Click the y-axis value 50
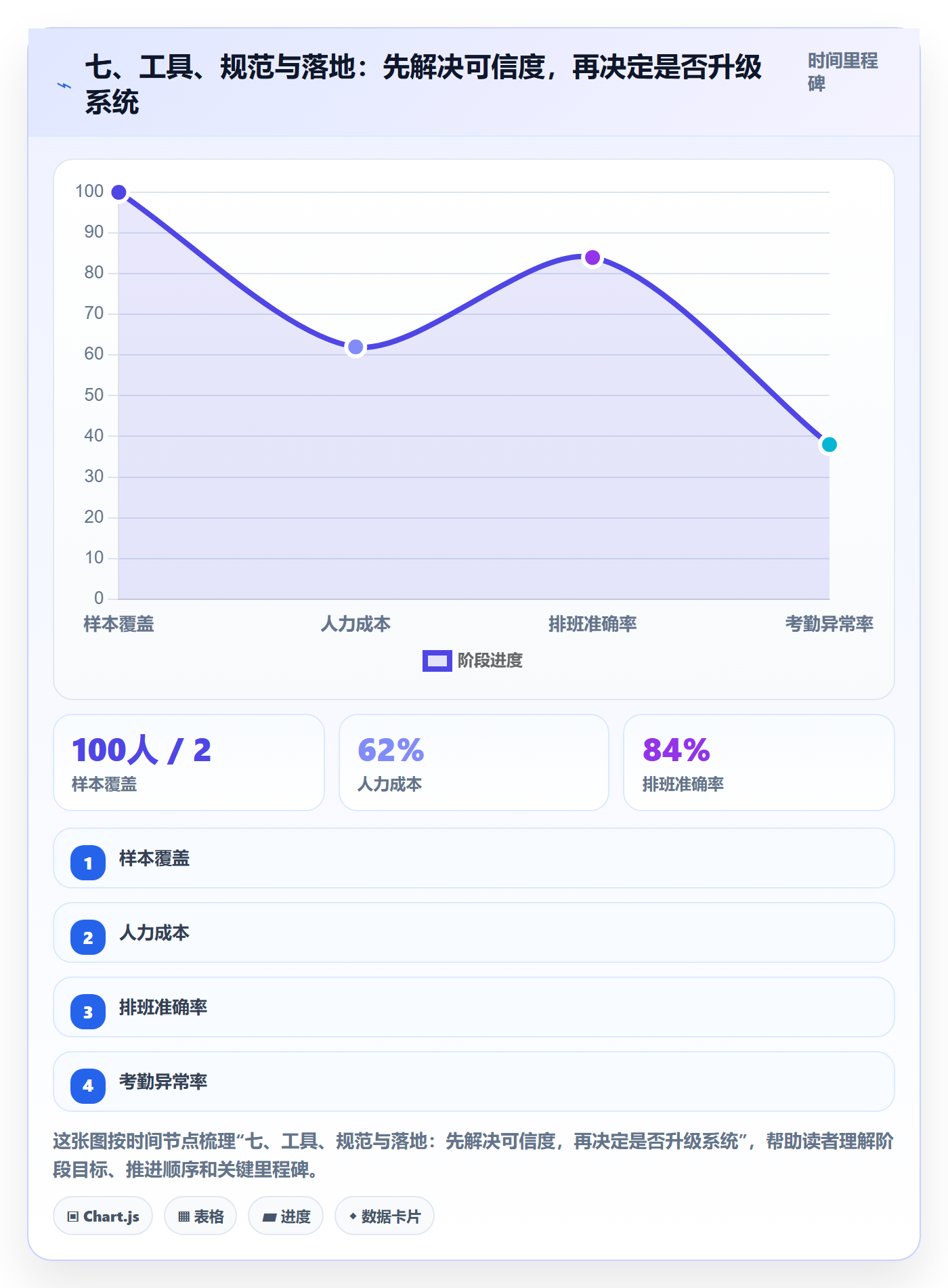 (x=94, y=395)
